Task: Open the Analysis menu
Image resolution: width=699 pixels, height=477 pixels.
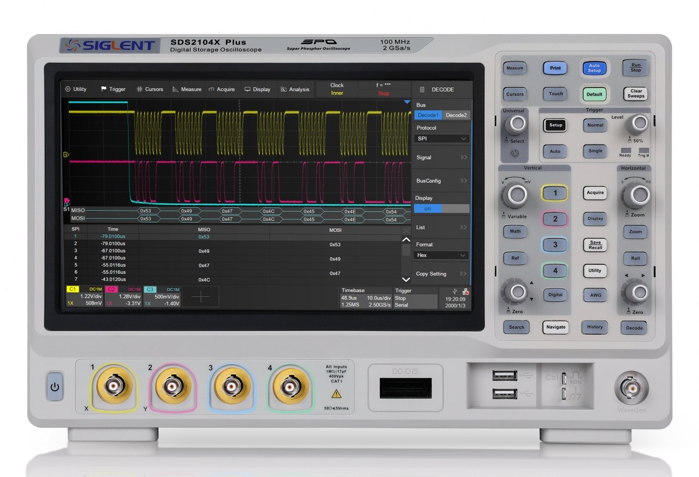Action: click(x=295, y=90)
